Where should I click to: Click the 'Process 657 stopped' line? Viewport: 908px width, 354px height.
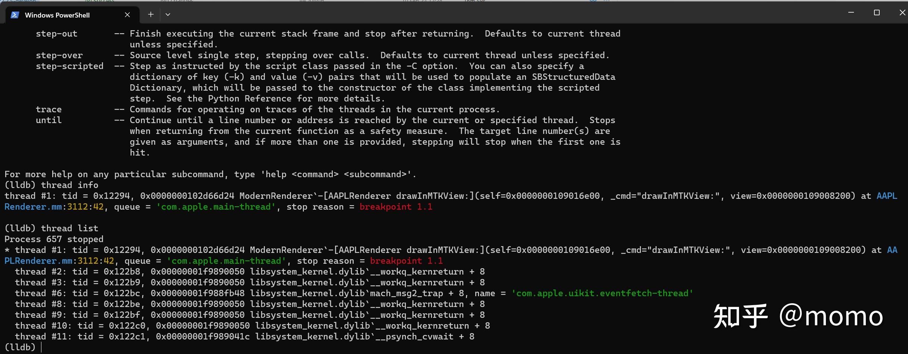(x=54, y=239)
